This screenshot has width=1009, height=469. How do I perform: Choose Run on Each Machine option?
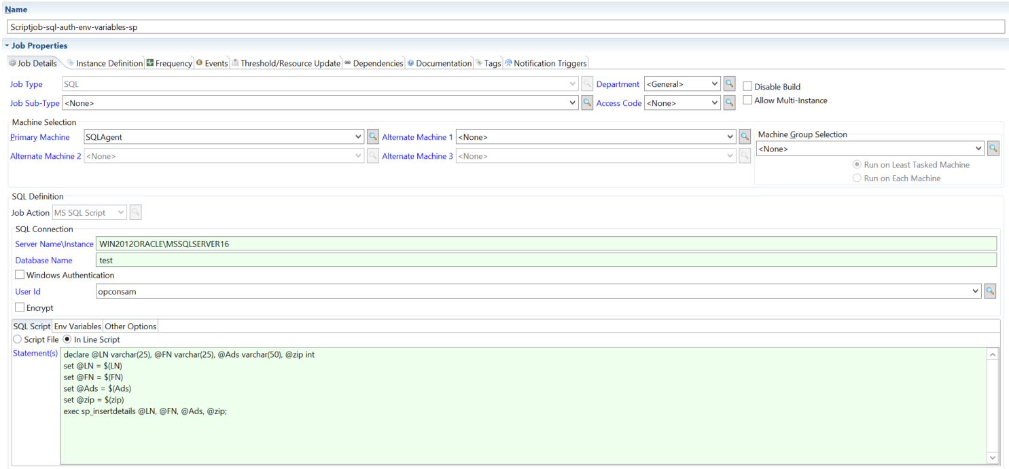[857, 179]
